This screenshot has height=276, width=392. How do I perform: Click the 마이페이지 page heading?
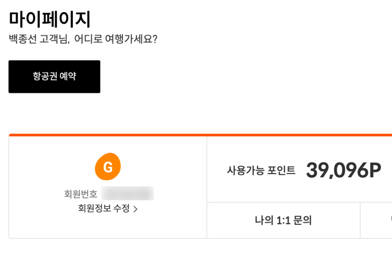click(x=50, y=19)
